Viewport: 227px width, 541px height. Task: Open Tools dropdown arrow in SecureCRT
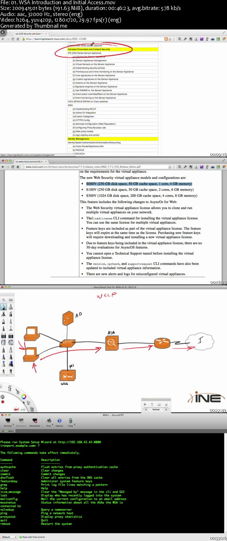click(74, 424)
